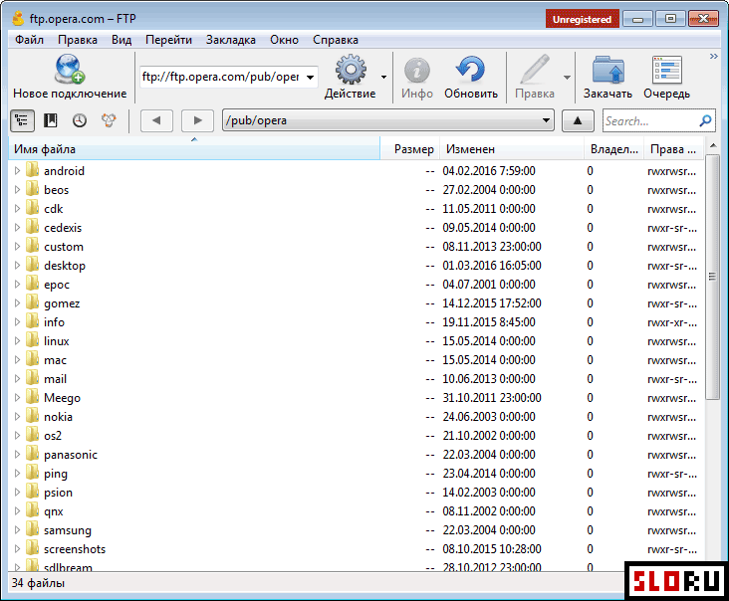Expand the beos folder
Viewport: 729px width, 601px height.
[x=17, y=189]
